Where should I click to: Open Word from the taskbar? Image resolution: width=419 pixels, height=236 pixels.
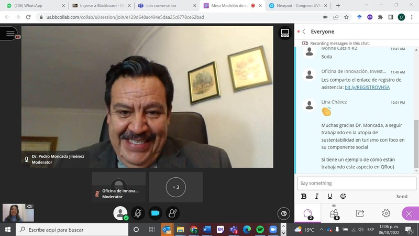[207, 230]
